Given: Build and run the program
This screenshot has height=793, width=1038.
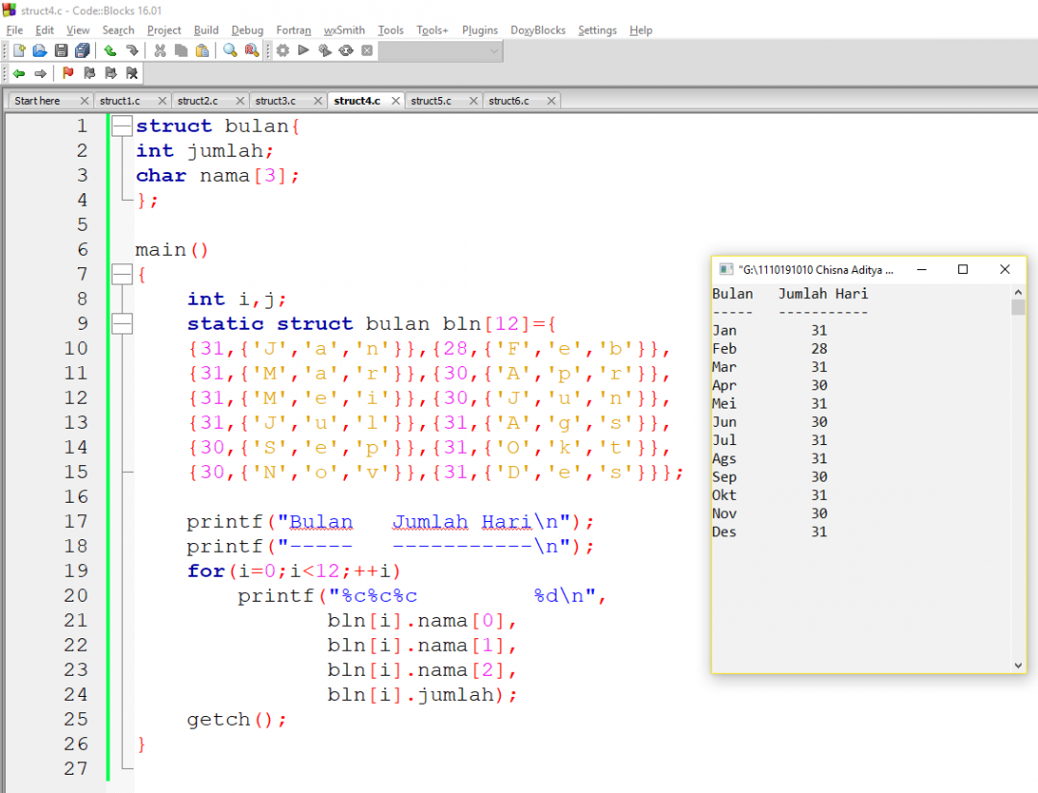Looking at the screenshot, I should pyautogui.click(x=325, y=50).
